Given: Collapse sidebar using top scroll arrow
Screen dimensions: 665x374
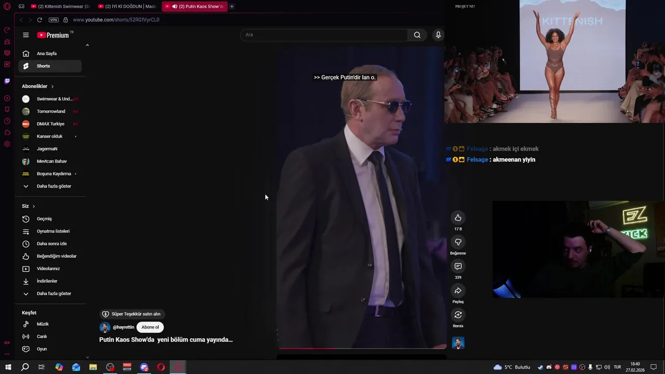Looking at the screenshot, I should coord(87,45).
